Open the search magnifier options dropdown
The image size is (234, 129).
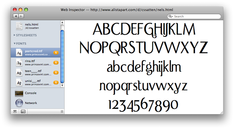171,17
